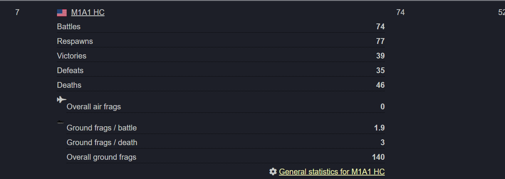Click the 74 in the battles column
The width and height of the screenshot is (505, 179).
pyautogui.click(x=401, y=12)
